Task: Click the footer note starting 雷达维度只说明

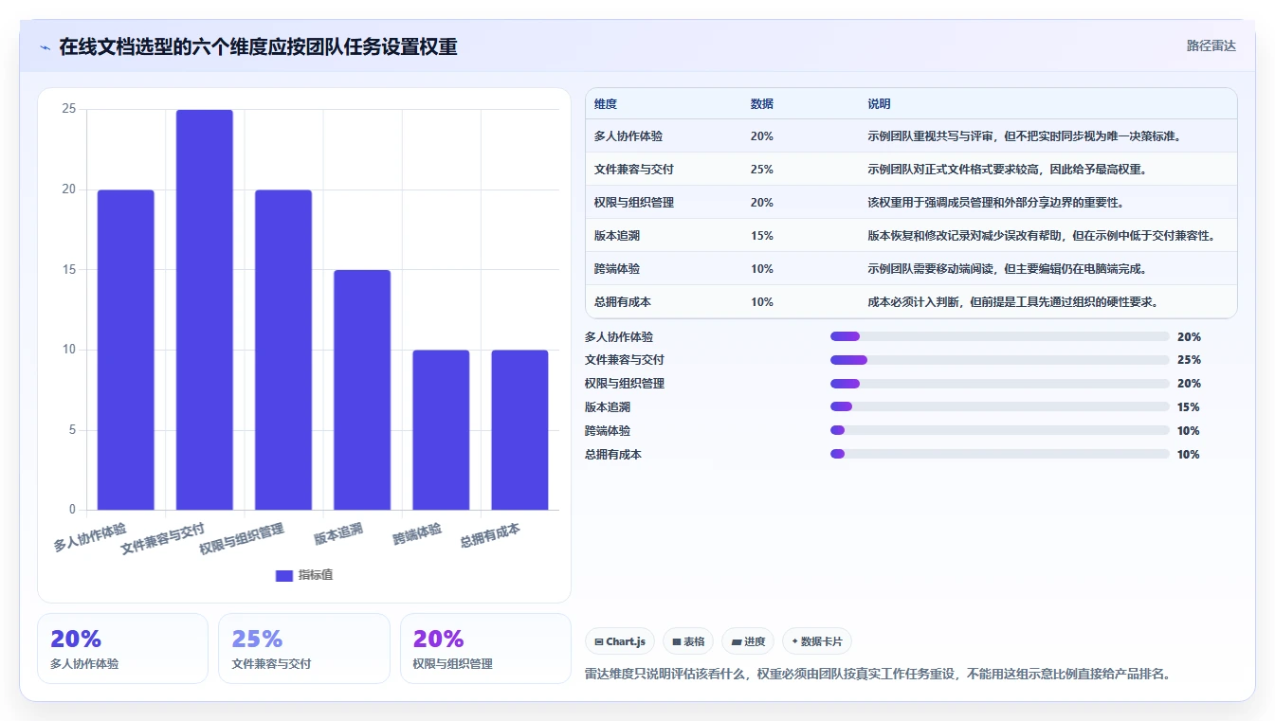Action: coord(879,675)
